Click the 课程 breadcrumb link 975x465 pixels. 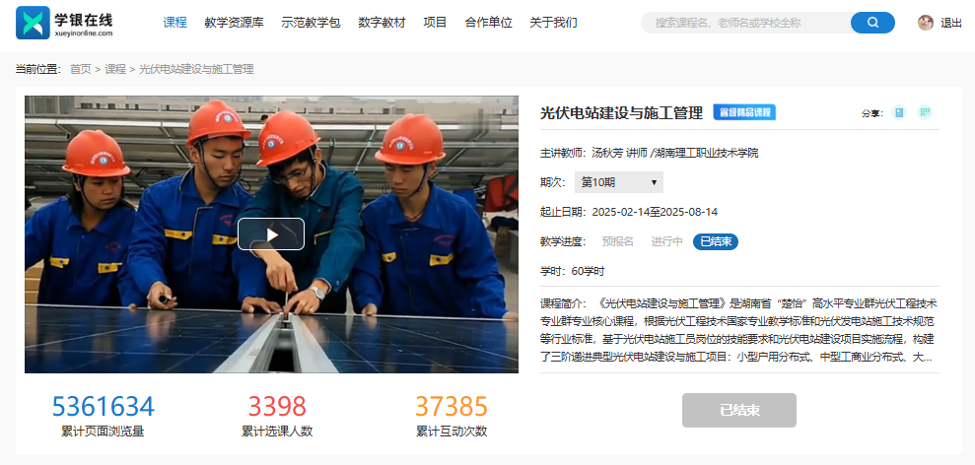[115, 70]
